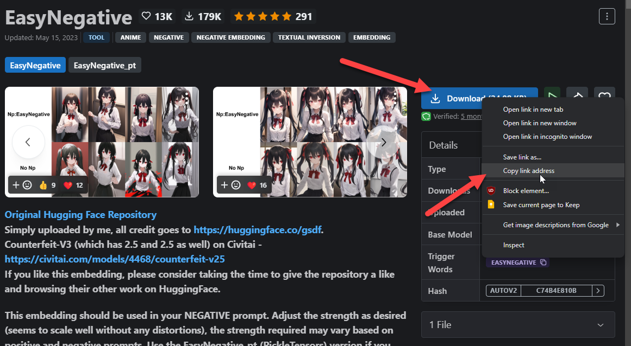Open the huggingface.co/gsdf link
The width and height of the screenshot is (631, 346).
tap(257, 229)
